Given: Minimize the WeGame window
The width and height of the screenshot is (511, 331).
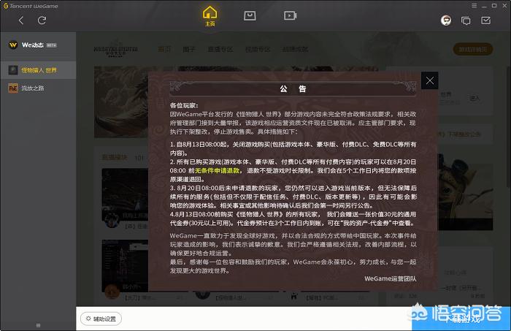Looking at the screenshot, I should pos(484,6).
